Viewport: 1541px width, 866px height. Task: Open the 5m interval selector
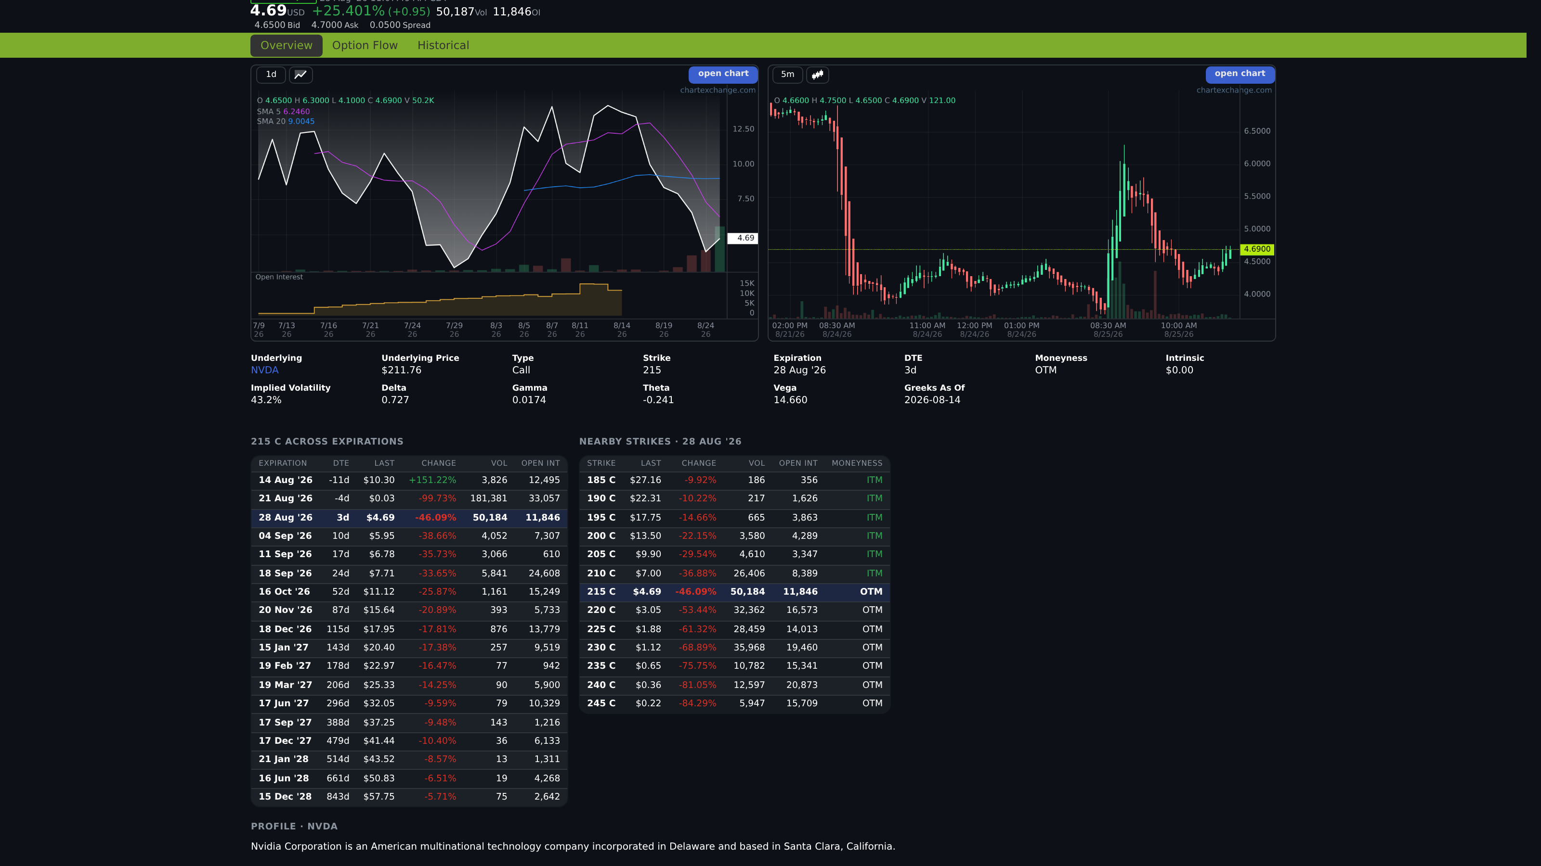coord(788,75)
